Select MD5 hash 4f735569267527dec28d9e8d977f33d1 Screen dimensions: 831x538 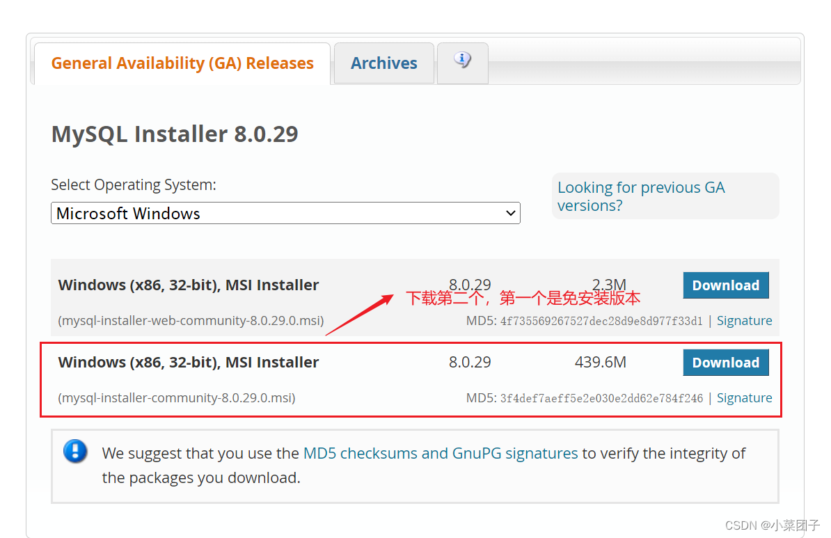601,321
